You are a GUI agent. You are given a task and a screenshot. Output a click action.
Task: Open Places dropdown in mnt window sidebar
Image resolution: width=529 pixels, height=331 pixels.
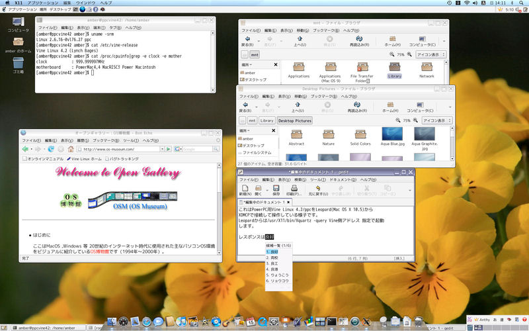coord(247,64)
